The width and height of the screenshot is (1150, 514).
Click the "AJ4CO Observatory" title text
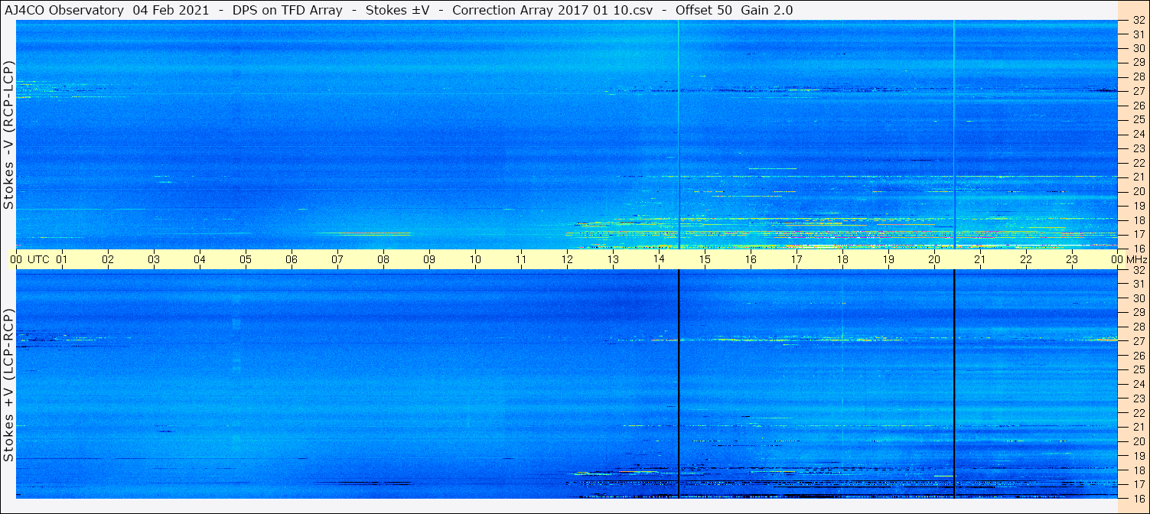coord(64,10)
